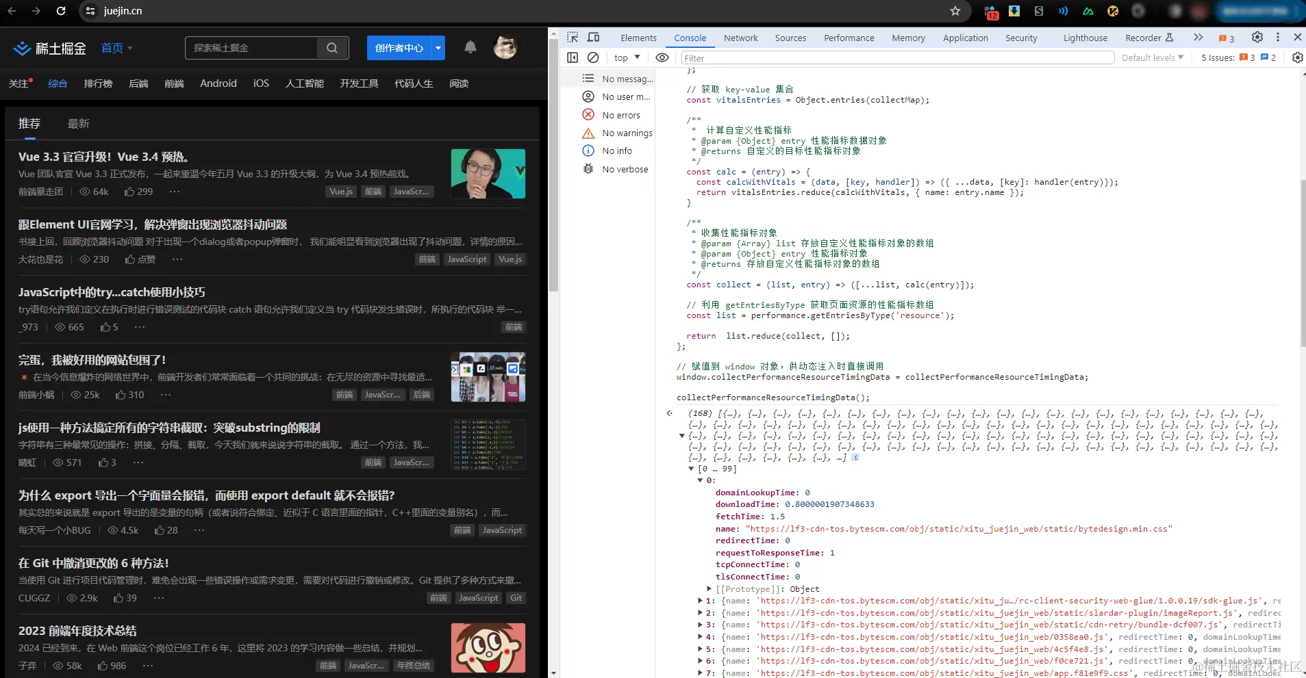Screen dimensions: 1306x678
Task: Switch to the 最新 feed tab
Action: click(x=79, y=124)
